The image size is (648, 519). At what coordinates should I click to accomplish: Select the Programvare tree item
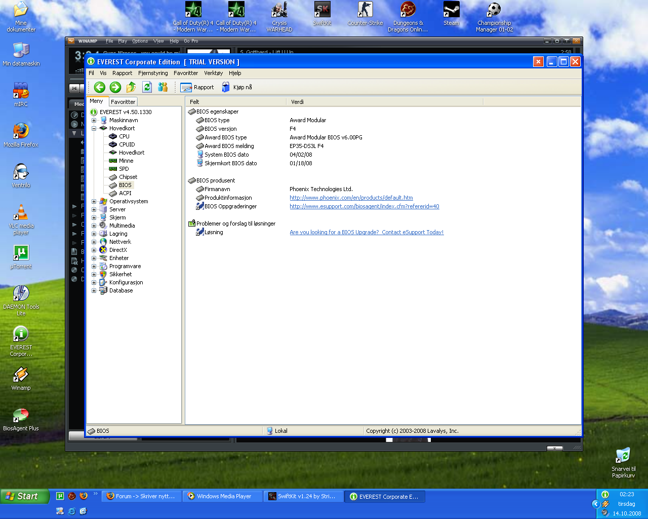coord(125,266)
